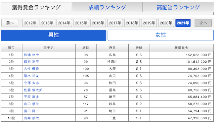Click the 次へ button
Viewport: 215px width, 122px height.
pos(203,23)
